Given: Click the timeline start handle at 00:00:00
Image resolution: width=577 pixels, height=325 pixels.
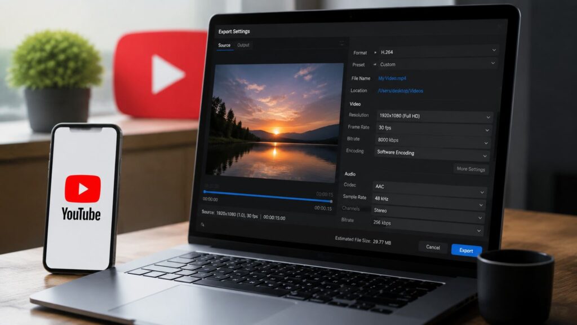Looking at the screenshot, I should (x=205, y=192).
